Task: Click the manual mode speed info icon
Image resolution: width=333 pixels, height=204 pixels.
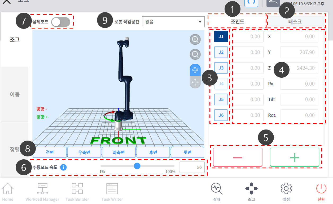Action: point(63,167)
